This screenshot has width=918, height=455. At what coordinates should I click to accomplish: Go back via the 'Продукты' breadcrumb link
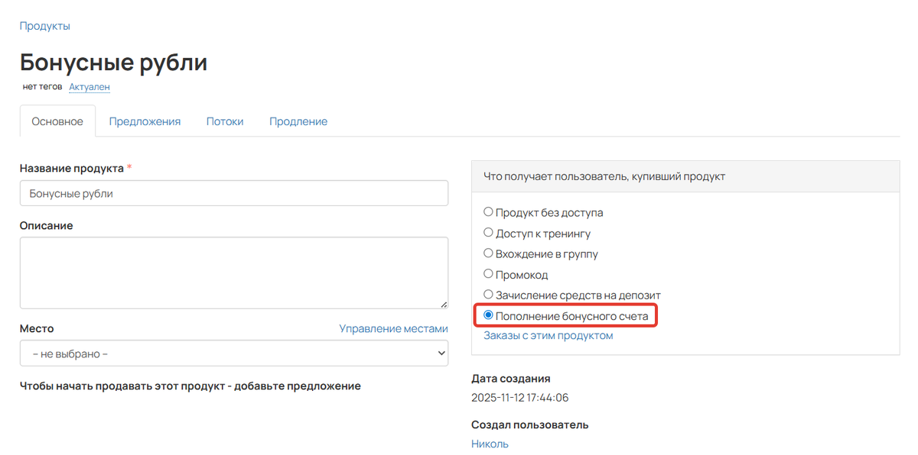click(x=44, y=25)
